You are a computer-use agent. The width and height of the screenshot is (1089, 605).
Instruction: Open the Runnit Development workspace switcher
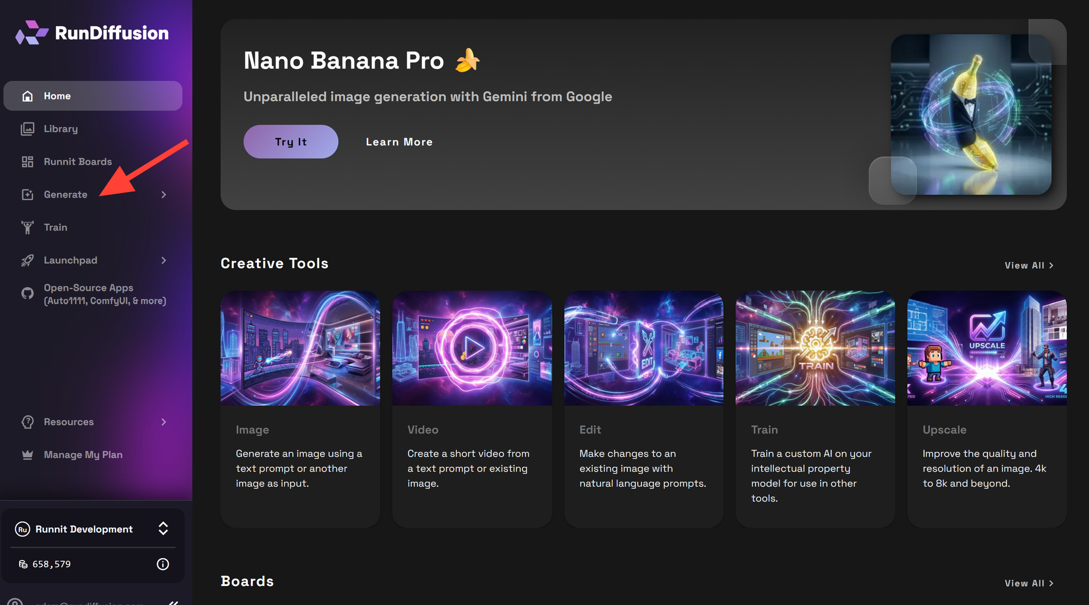pyautogui.click(x=163, y=529)
